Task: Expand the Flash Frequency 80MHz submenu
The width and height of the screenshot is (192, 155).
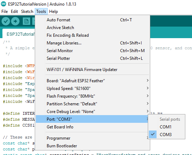Action: 92,96
